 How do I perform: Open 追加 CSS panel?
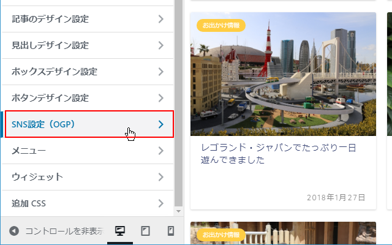(88, 203)
